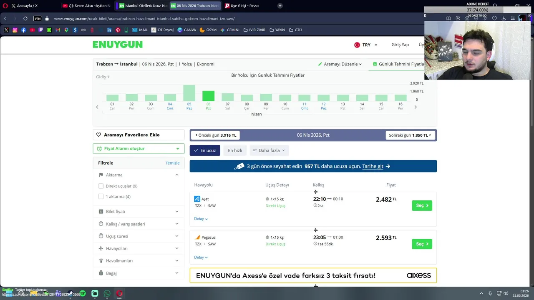Viewport: 534px width, 300px height.
Task: Toggle the VPN badge in address bar
Action: (x=38, y=19)
